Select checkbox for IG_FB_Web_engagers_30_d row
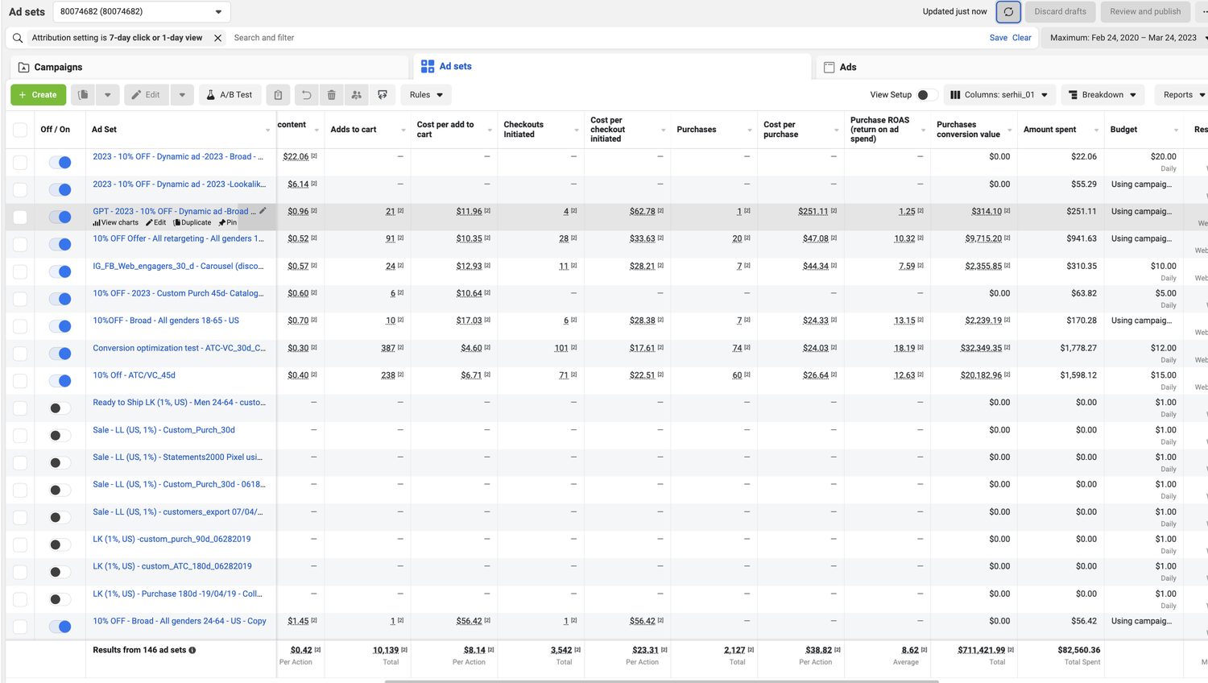 pyautogui.click(x=20, y=271)
